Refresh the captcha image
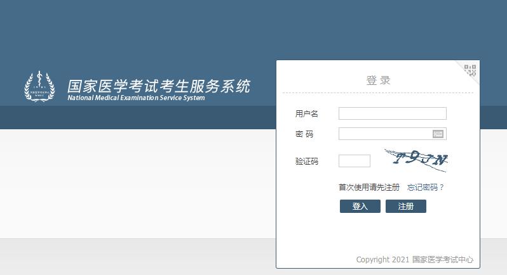 (416, 160)
